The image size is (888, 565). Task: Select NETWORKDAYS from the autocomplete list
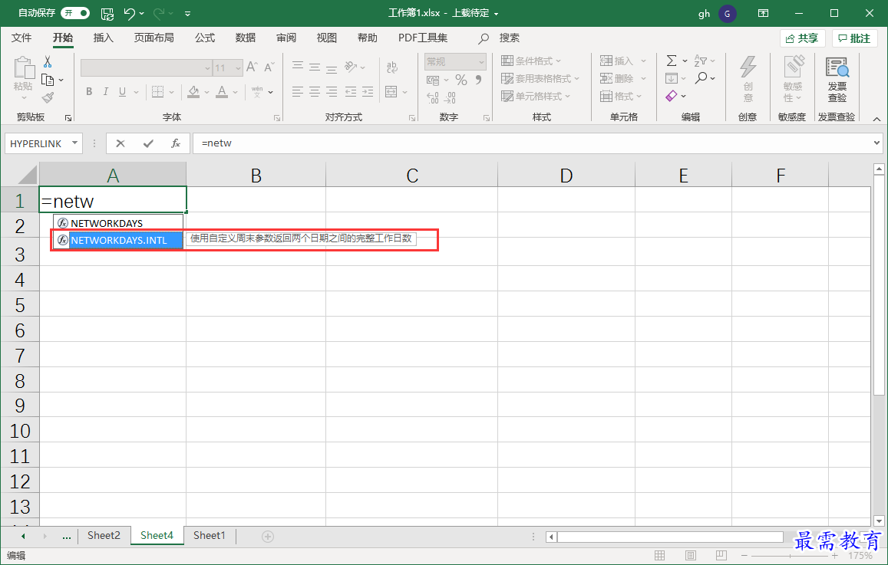click(118, 223)
